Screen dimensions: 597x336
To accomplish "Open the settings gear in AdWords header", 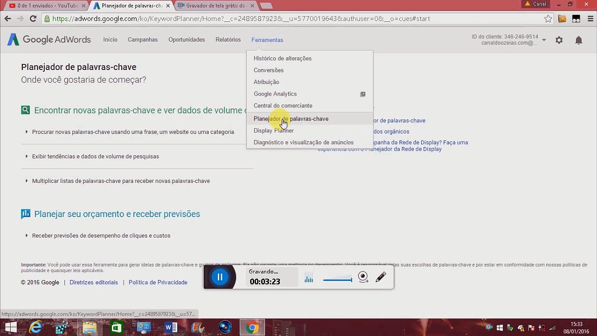I will pos(559,40).
